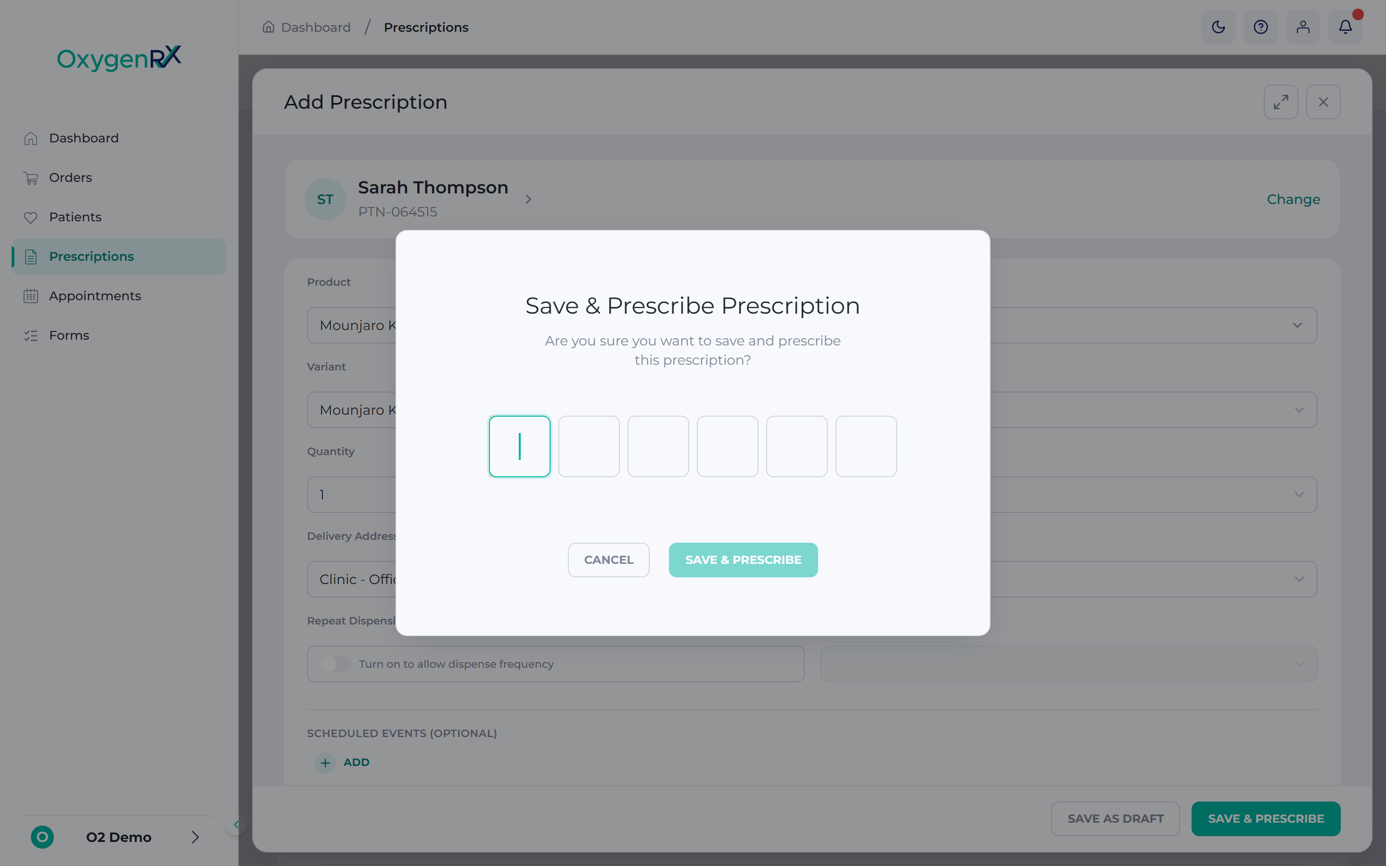Confirm Save & Prescribe in the dialog
This screenshot has height=866, width=1386.
[x=743, y=560]
